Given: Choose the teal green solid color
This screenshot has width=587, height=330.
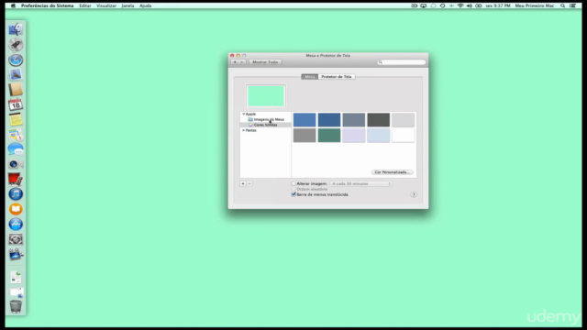Looking at the screenshot, I should [x=329, y=136].
